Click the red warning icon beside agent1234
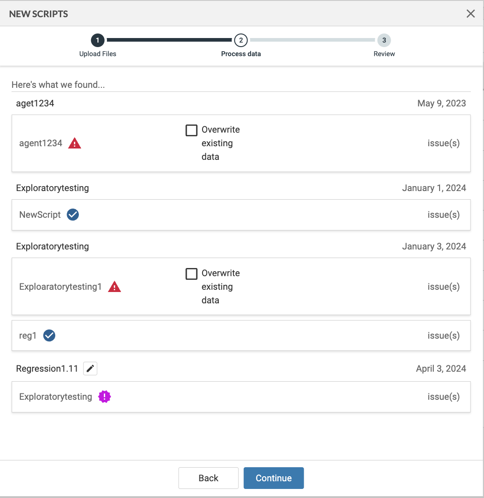Screen dimensions: 484x498 point(74,144)
